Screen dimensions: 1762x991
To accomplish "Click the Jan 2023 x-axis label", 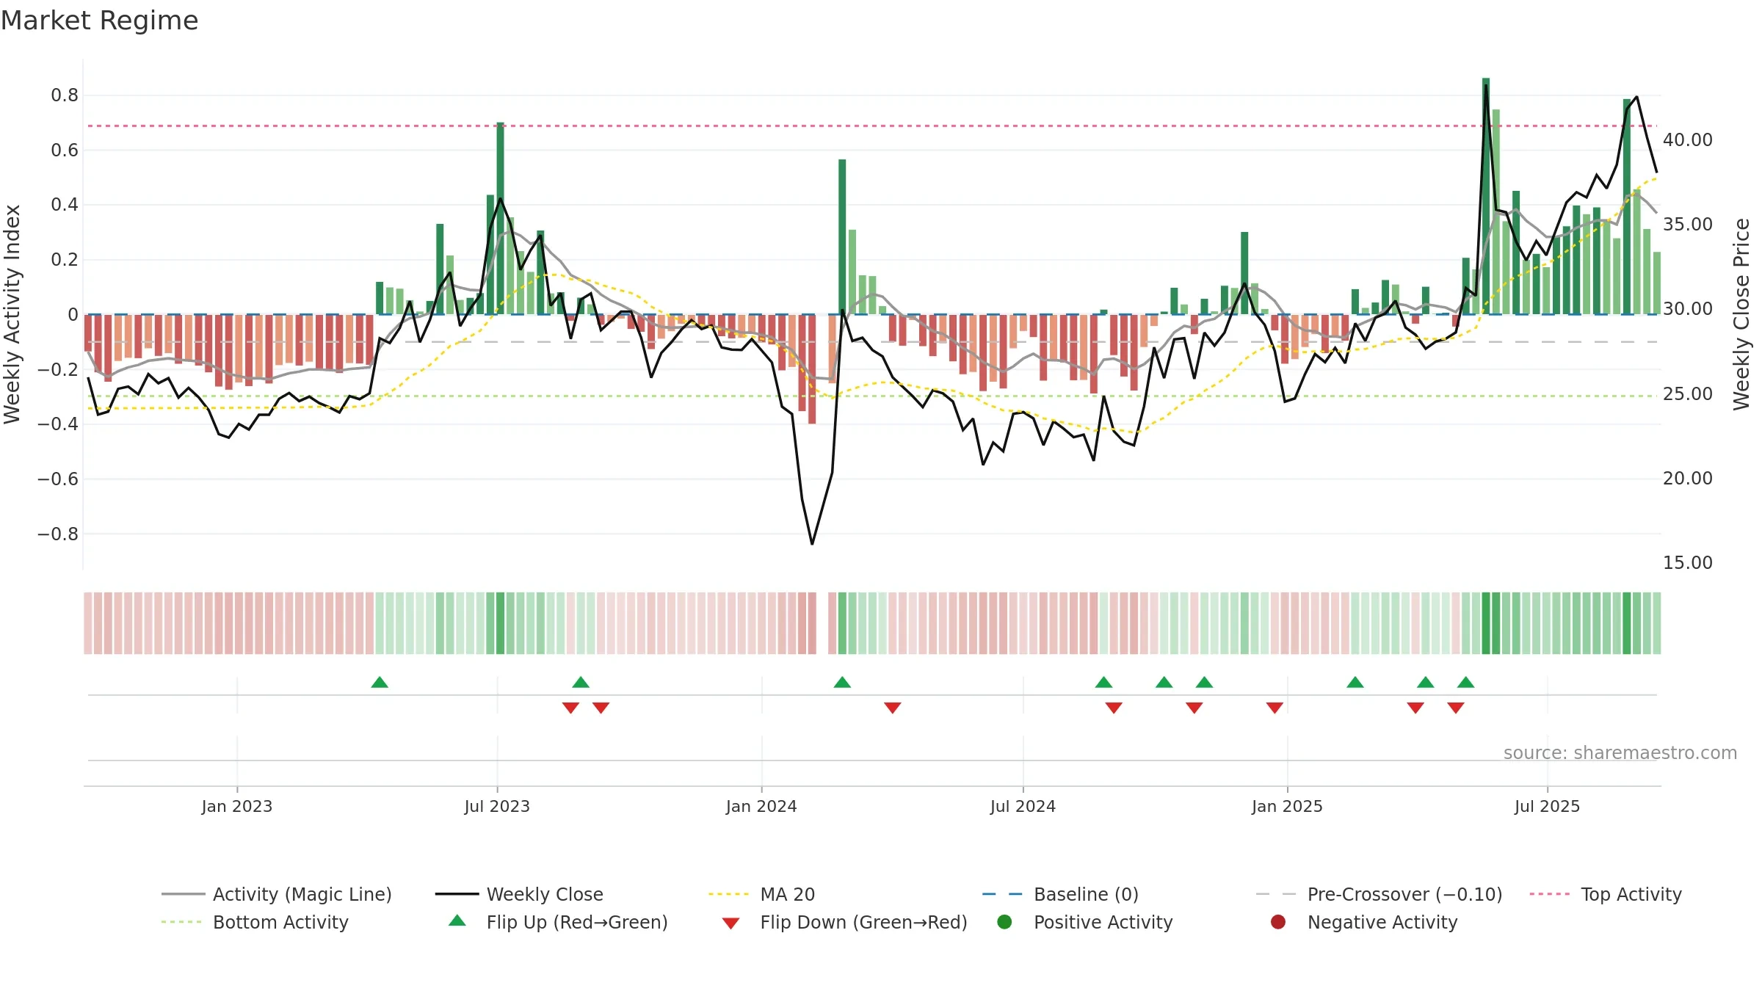I will (237, 806).
